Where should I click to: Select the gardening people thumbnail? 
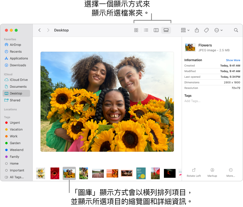pos(84,173)
